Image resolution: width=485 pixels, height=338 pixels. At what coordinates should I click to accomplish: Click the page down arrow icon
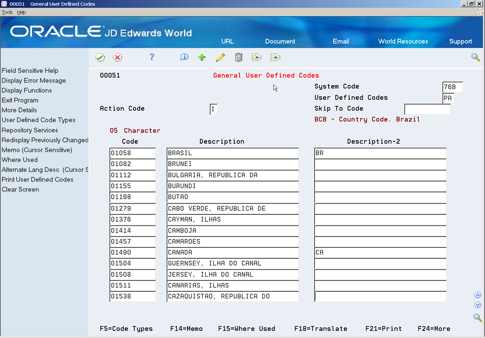[x=478, y=305]
